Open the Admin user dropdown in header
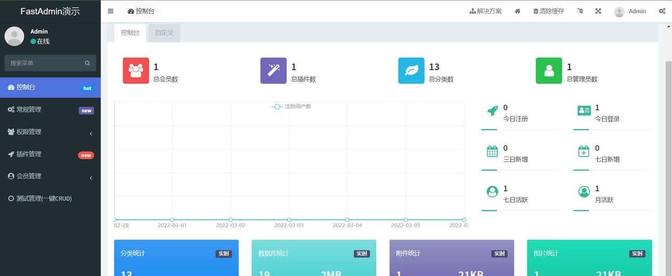The width and height of the screenshot is (672, 276). coord(630,11)
